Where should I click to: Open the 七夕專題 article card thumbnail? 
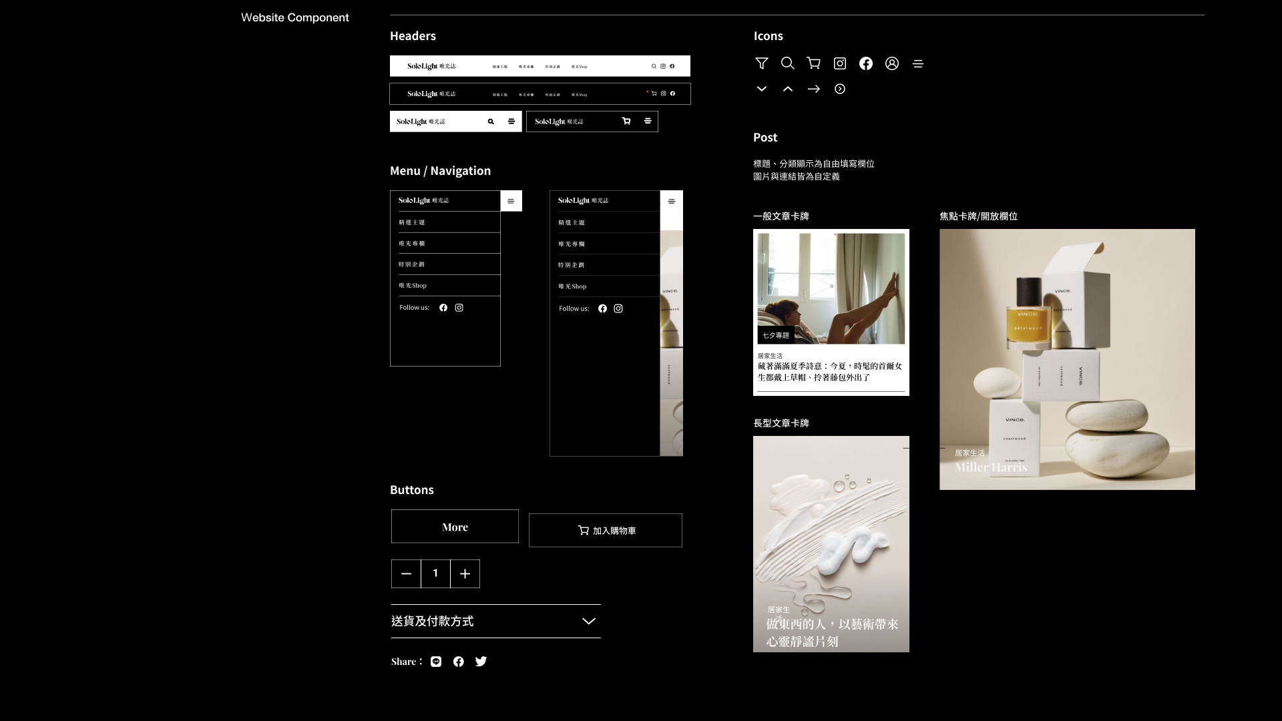tap(831, 288)
